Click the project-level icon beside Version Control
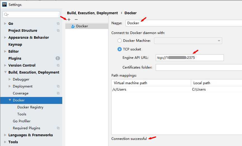Screen dimensions: 242x146 (x=58, y=65)
